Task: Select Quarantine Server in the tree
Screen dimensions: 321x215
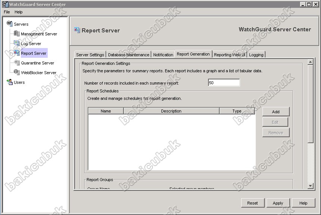Action: coord(37,63)
